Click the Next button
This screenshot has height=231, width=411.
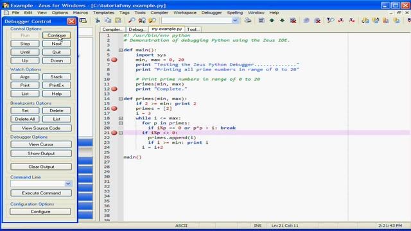point(57,44)
